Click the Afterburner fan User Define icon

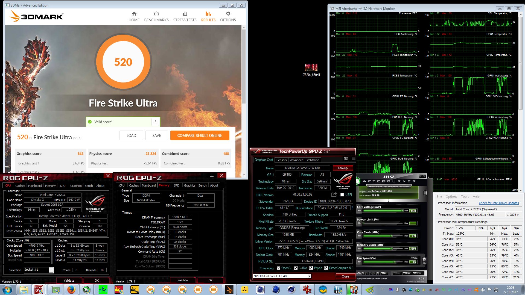coord(424,260)
